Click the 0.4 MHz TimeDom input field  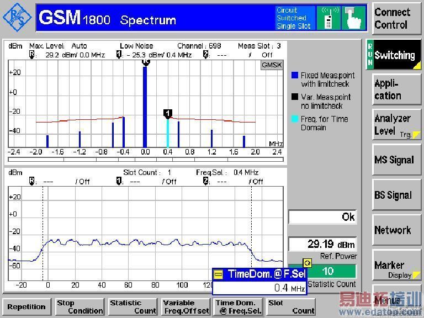coord(260,288)
